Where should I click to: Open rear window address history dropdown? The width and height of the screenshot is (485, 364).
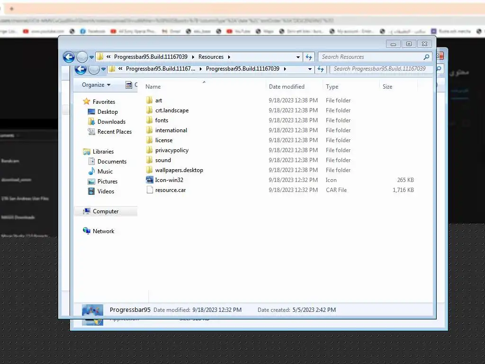coord(310,69)
